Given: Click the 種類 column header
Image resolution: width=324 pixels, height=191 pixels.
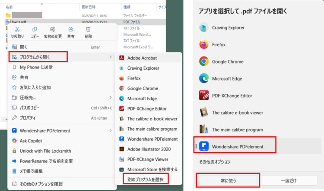Looking at the screenshot, I should 127,7.
